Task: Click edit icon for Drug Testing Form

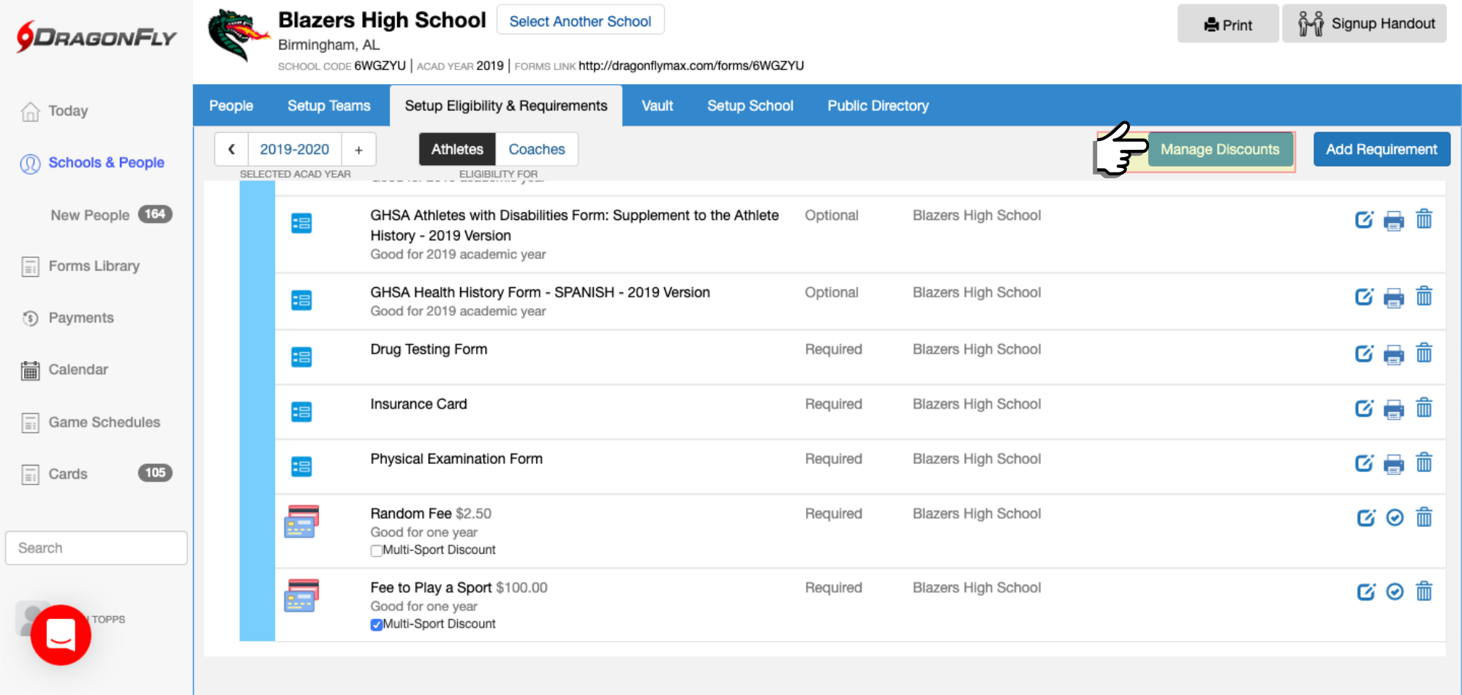Action: (1364, 354)
